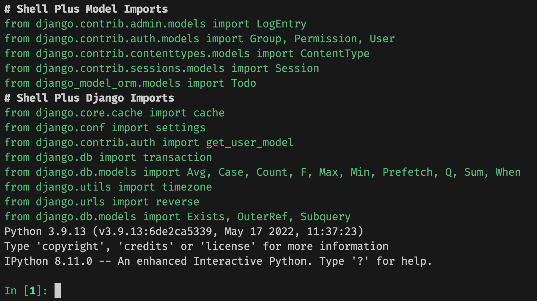Screen dimensions: 537x301
Task: Click 'Group' in auth models import
Action: tap(266, 39)
